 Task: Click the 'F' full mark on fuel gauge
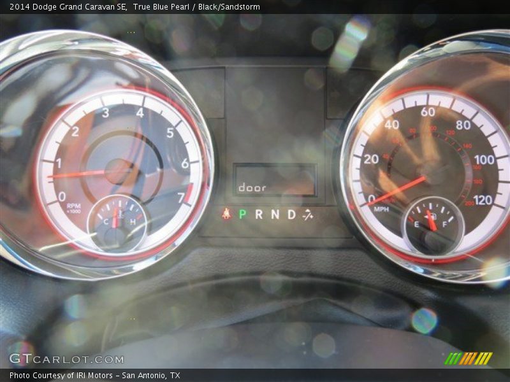pyautogui.click(x=444, y=224)
